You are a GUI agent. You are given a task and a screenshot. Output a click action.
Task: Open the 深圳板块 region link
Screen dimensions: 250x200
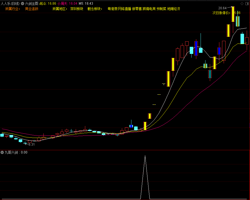(x=77, y=9)
